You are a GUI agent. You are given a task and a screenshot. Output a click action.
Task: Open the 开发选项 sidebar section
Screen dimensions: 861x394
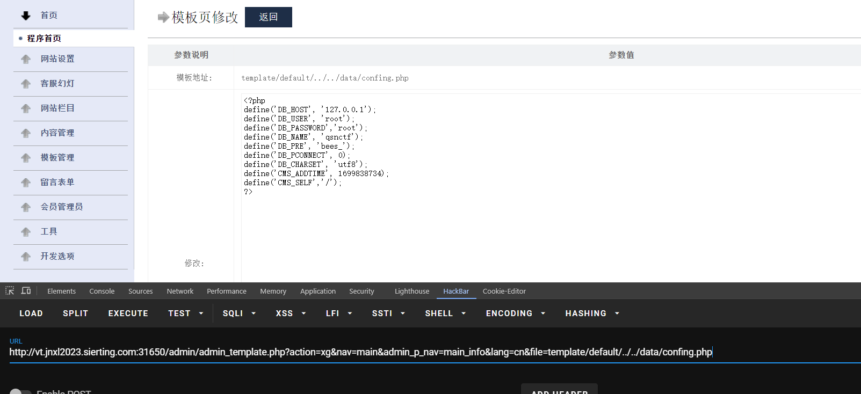pyautogui.click(x=57, y=257)
